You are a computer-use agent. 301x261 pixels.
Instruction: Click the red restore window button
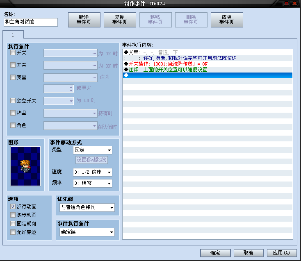286,3
